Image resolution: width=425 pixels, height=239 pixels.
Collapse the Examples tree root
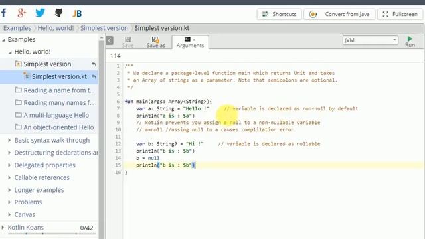pyautogui.click(x=3, y=40)
